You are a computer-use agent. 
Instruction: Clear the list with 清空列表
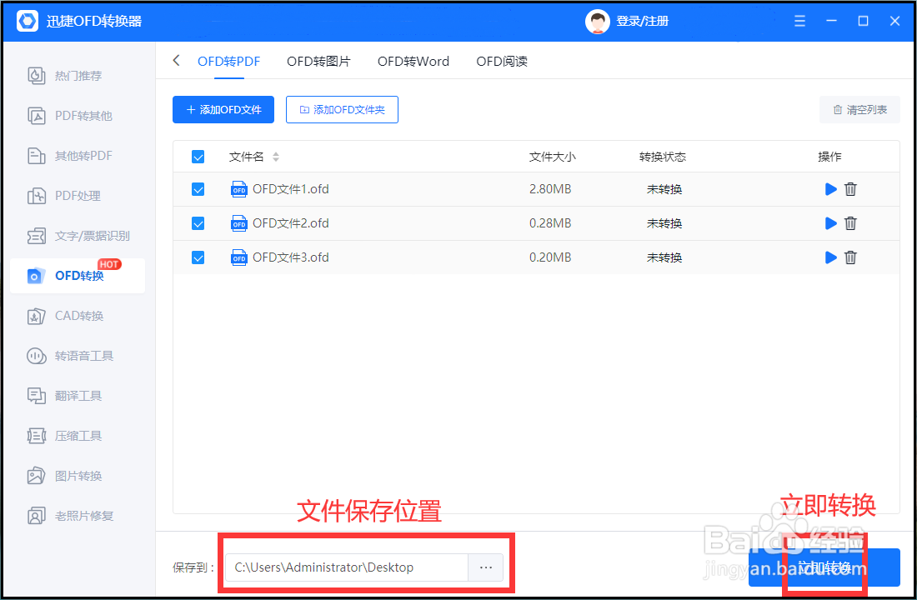pyautogui.click(x=859, y=109)
